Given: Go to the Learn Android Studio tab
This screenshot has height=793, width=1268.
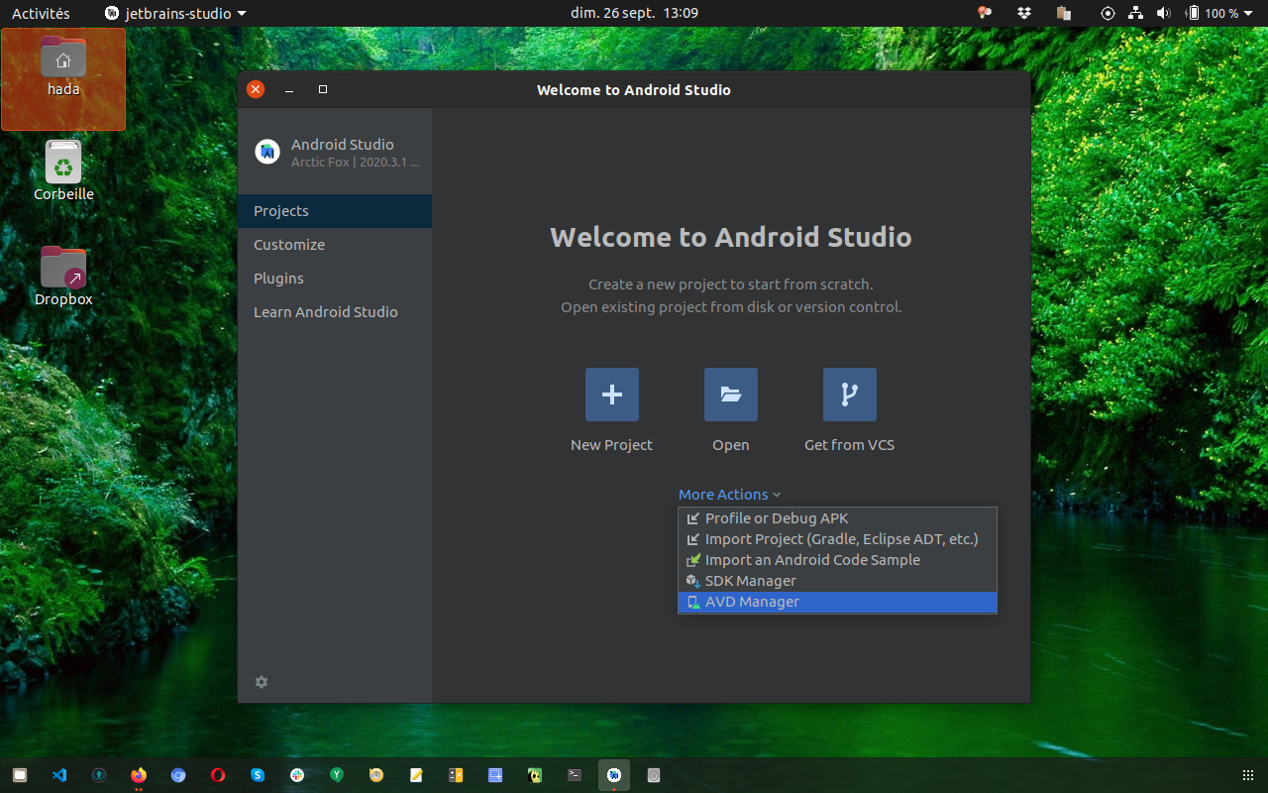Looking at the screenshot, I should click(335, 312).
